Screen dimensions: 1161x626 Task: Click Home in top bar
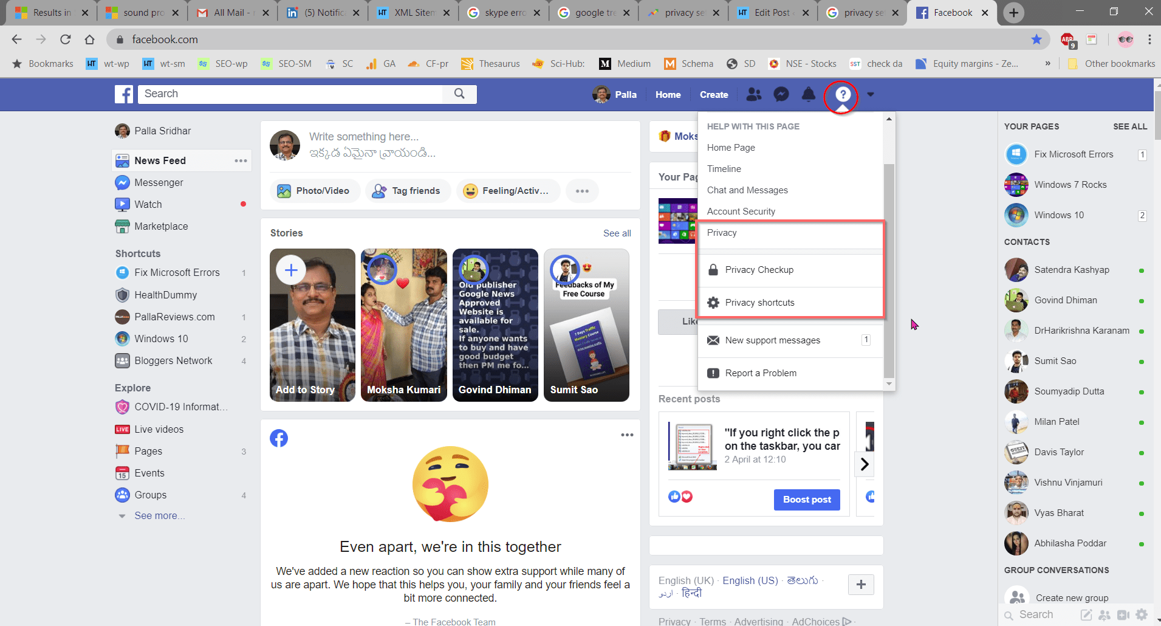tap(668, 95)
